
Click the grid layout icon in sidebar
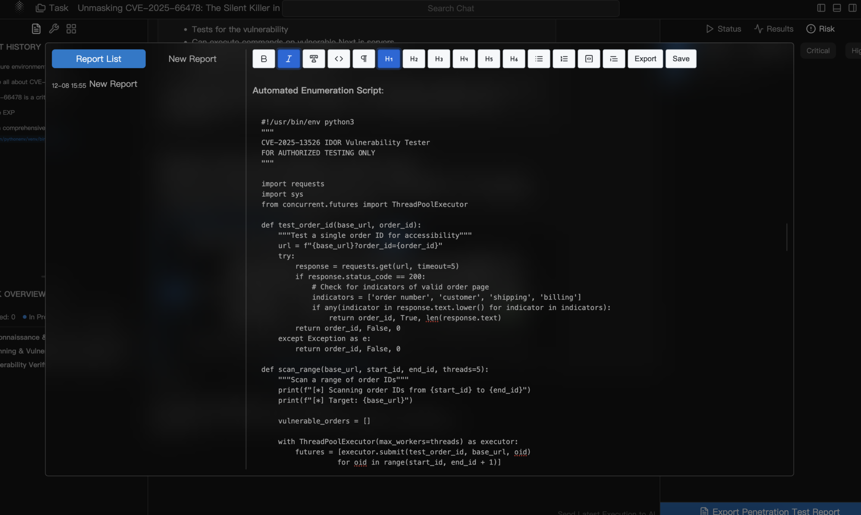[71, 29]
